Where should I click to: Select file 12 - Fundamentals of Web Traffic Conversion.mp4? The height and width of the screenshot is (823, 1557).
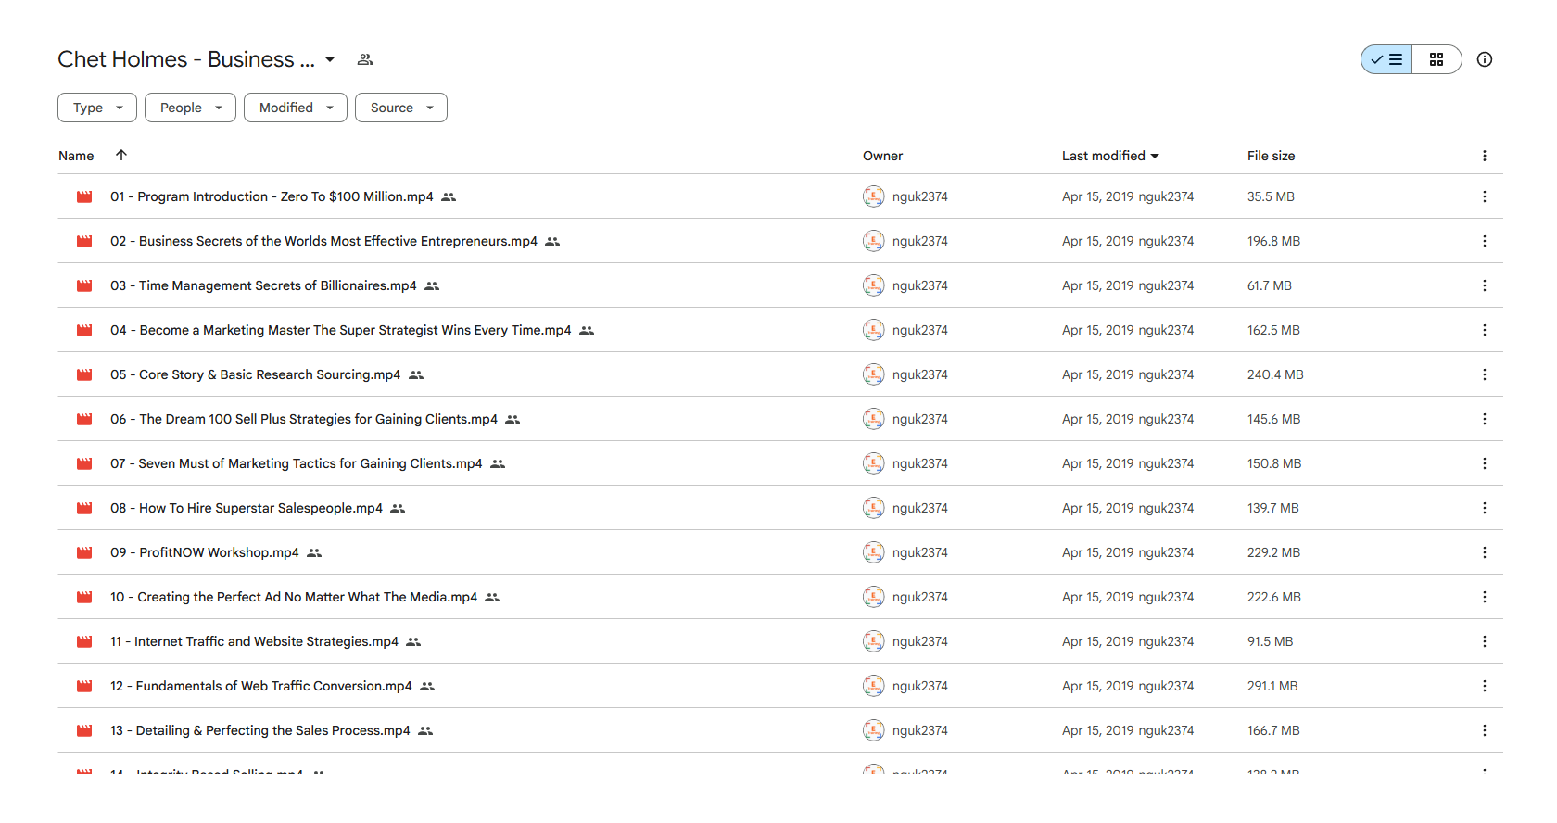tap(261, 686)
